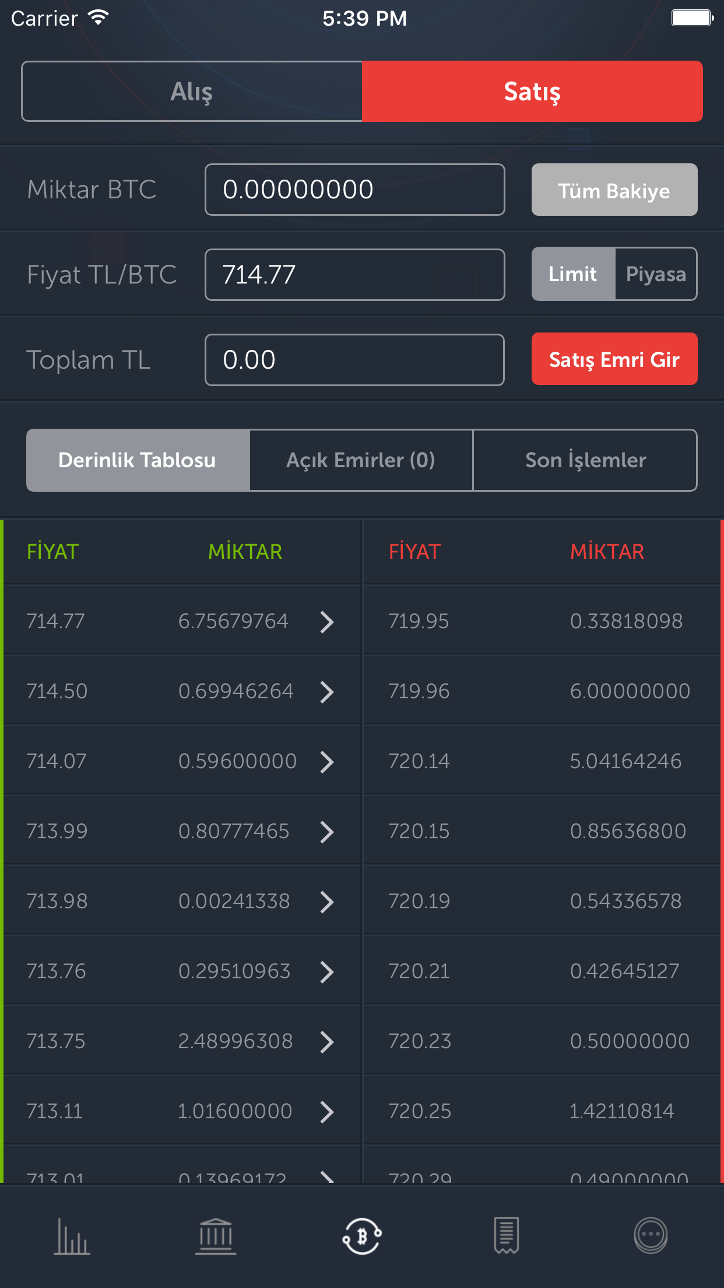Tap chevron on the 713.98 bid row
724x1288 pixels.
point(327,902)
